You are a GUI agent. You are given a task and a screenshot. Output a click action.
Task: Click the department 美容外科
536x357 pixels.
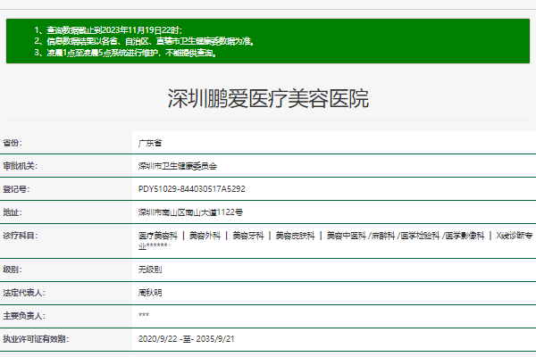pos(205,236)
